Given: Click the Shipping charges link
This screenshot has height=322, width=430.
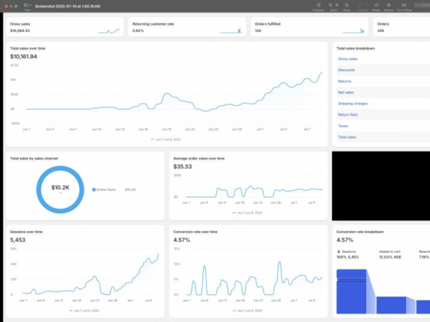Looking at the screenshot, I should [x=353, y=104].
